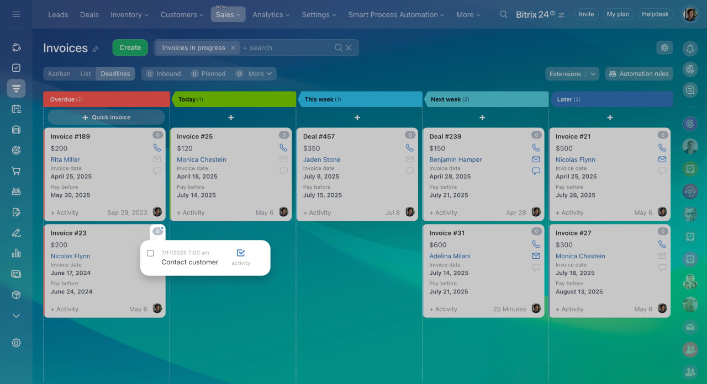The width and height of the screenshot is (707, 384).
Task: Expand the More counters dropdown
Action: (260, 74)
